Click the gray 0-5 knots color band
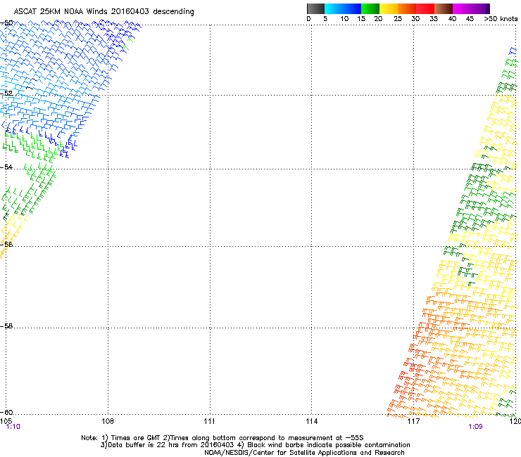Screen dimensions: 521x457 [x=315, y=8]
